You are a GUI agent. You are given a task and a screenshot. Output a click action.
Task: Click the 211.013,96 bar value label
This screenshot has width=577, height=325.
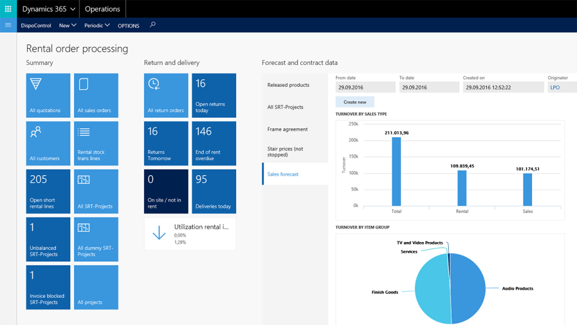click(x=396, y=132)
